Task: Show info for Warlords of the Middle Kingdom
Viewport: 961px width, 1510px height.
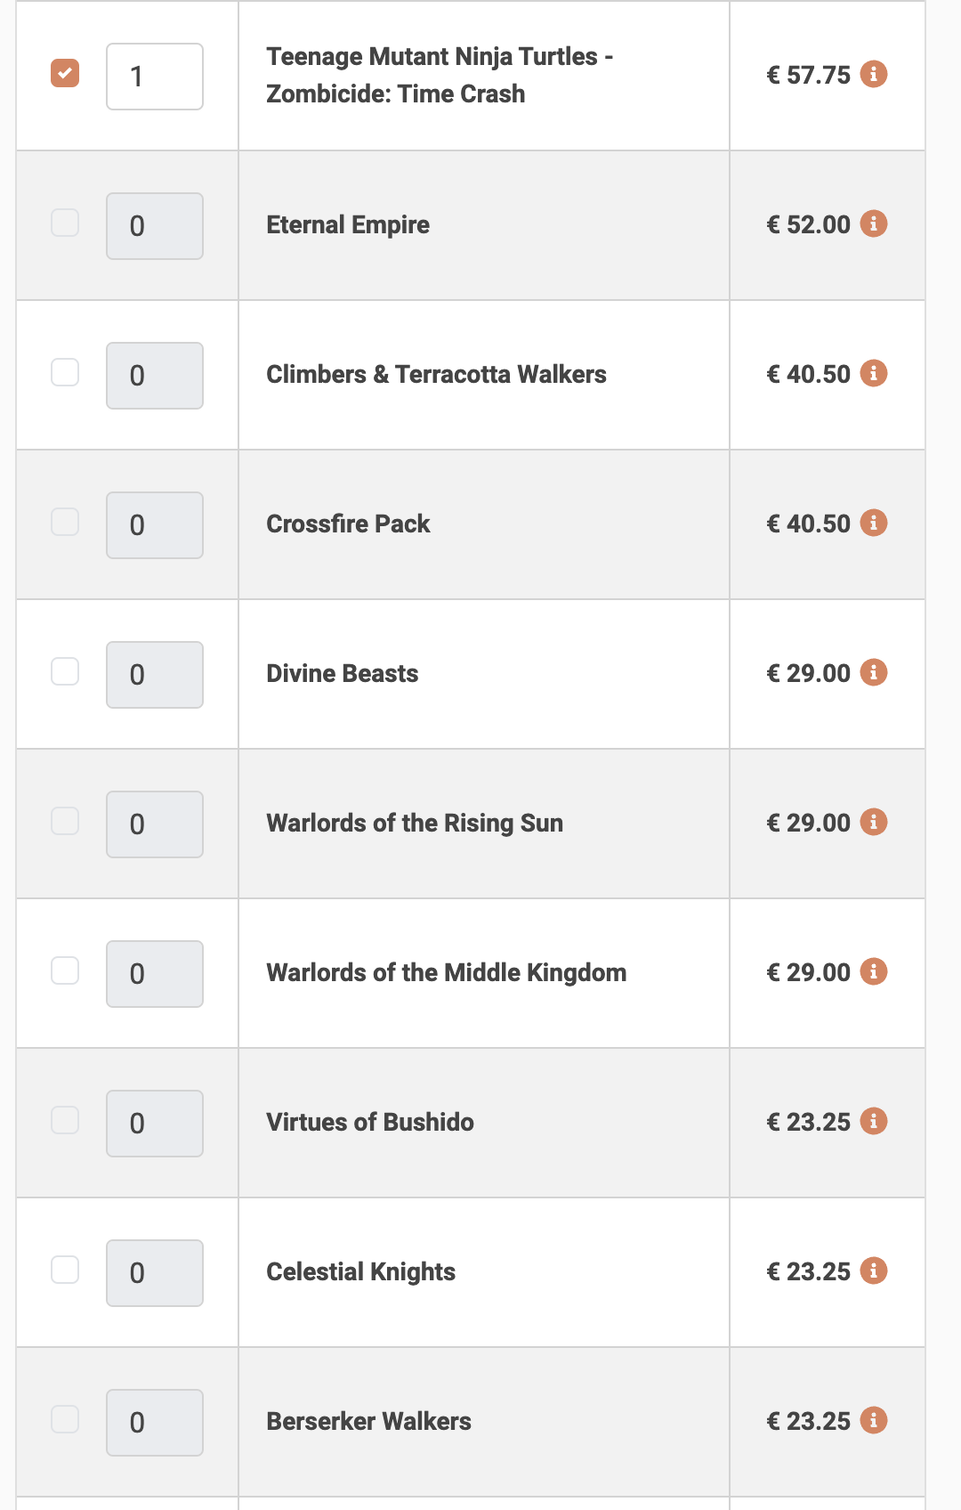Action: tap(874, 971)
